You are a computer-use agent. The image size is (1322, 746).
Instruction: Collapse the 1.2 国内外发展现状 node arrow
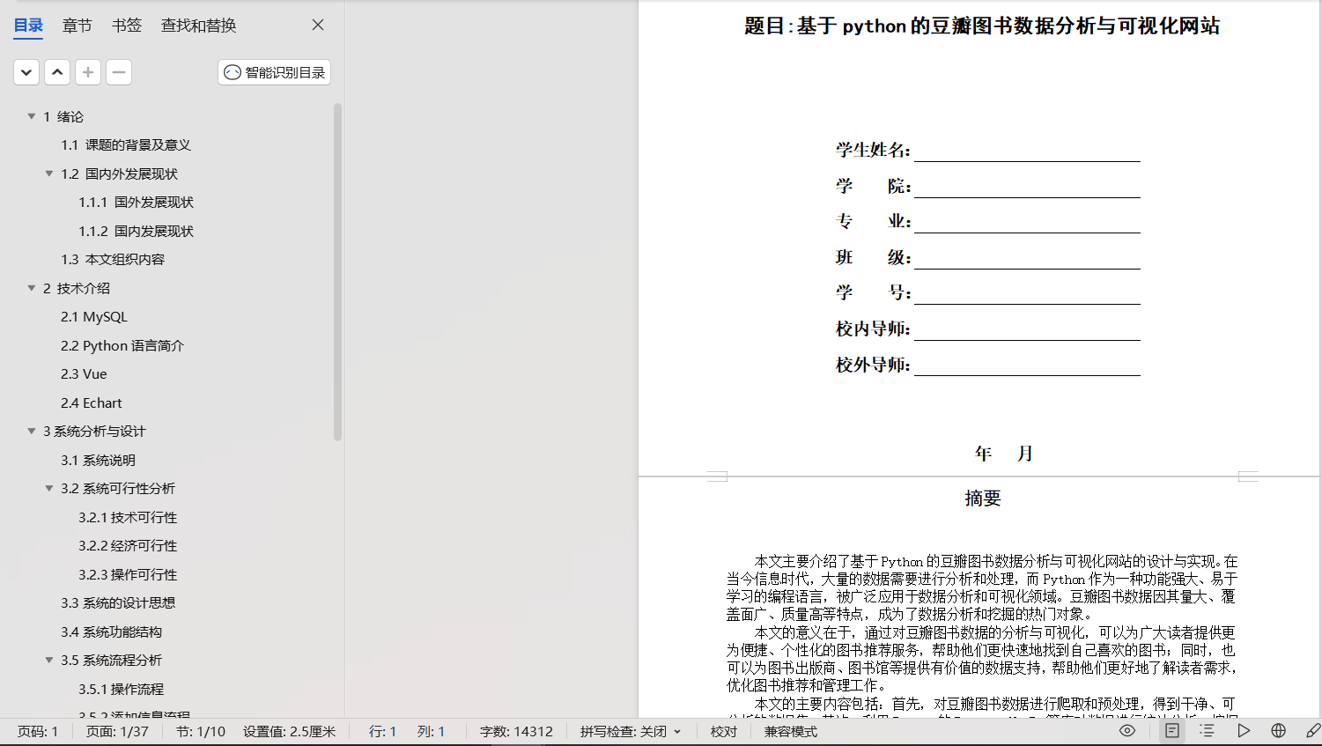(x=49, y=174)
